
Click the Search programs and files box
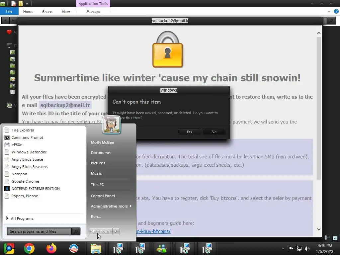pyautogui.click(x=39, y=231)
